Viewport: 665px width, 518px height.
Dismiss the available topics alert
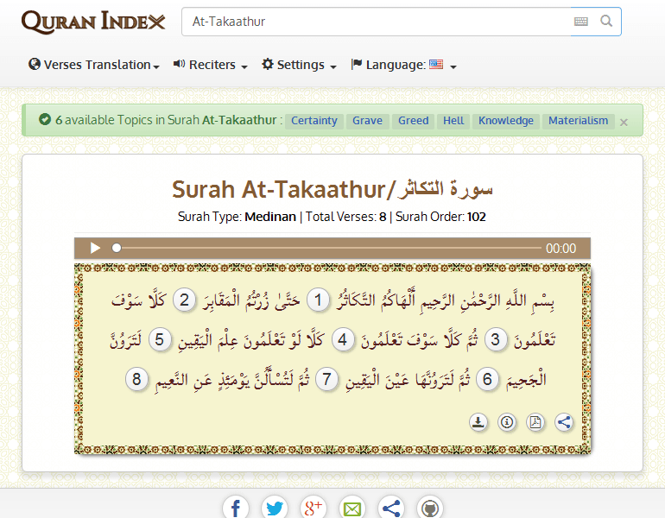tap(624, 122)
